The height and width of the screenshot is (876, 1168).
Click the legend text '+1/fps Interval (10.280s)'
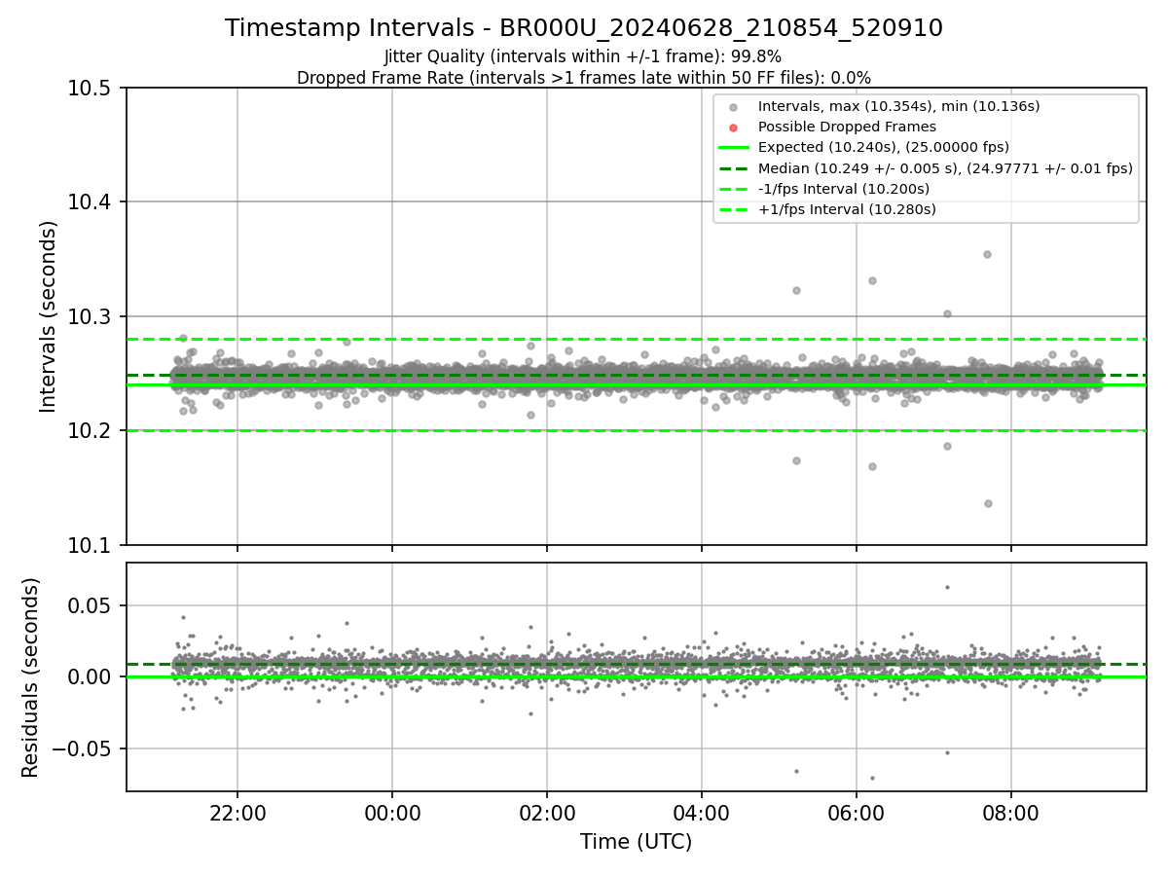click(847, 209)
